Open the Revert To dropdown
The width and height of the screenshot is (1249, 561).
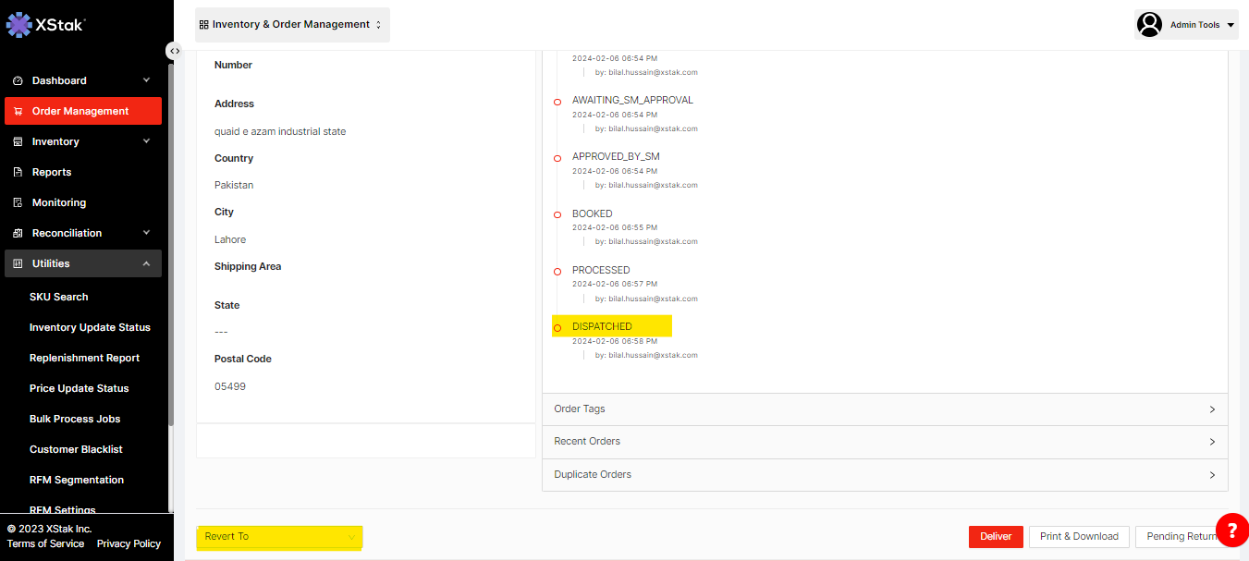coord(279,537)
